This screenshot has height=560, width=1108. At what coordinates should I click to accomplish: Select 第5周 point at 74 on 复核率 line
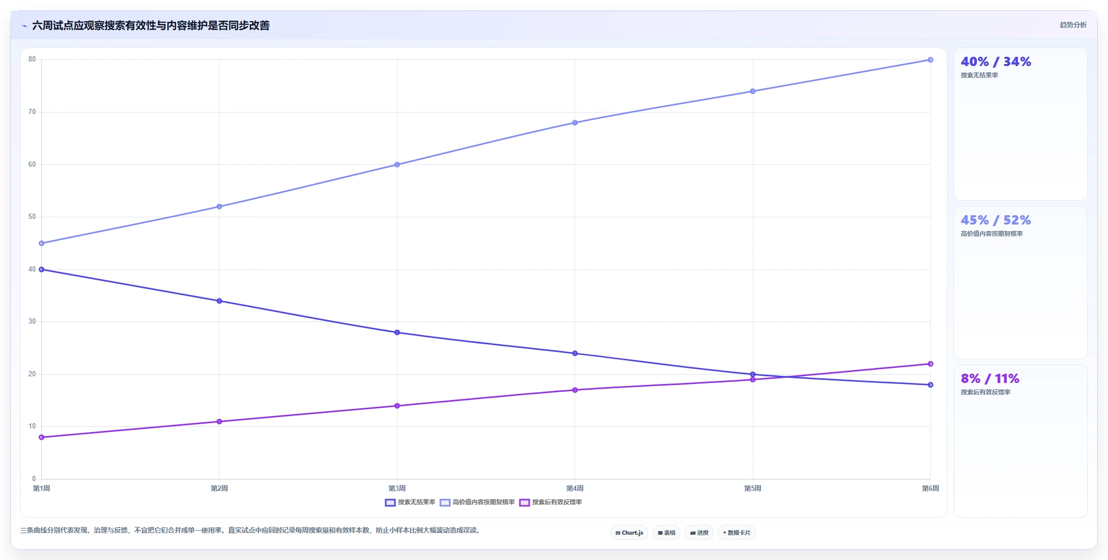(x=753, y=91)
